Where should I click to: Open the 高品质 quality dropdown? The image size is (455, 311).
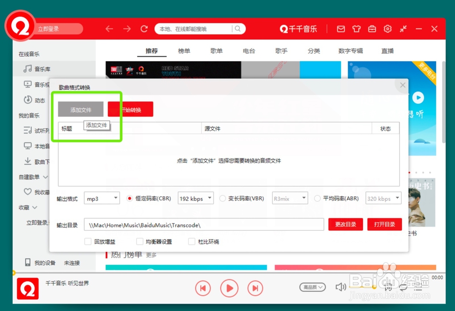pos(313,287)
